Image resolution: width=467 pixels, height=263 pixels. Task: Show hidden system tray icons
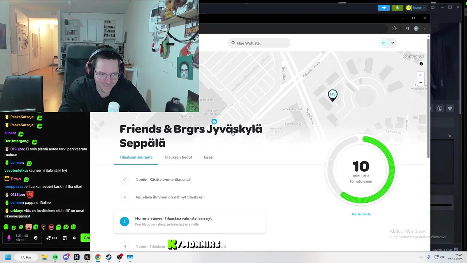coord(421,257)
